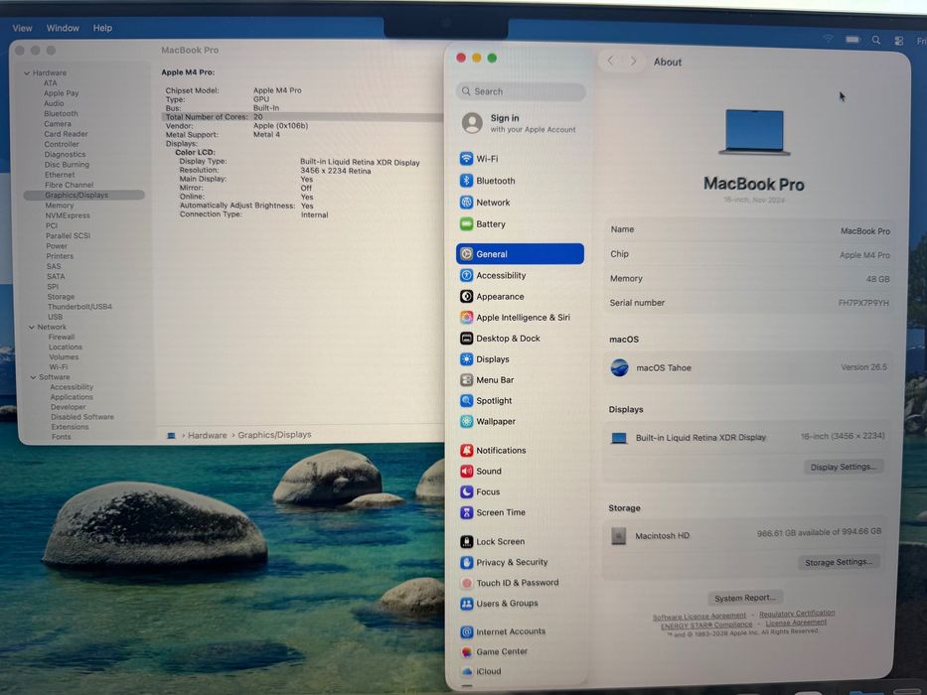Viewport: 927px width, 695px height.
Task: Open Apple Intelligence & Siri icon
Action: [x=466, y=318]
